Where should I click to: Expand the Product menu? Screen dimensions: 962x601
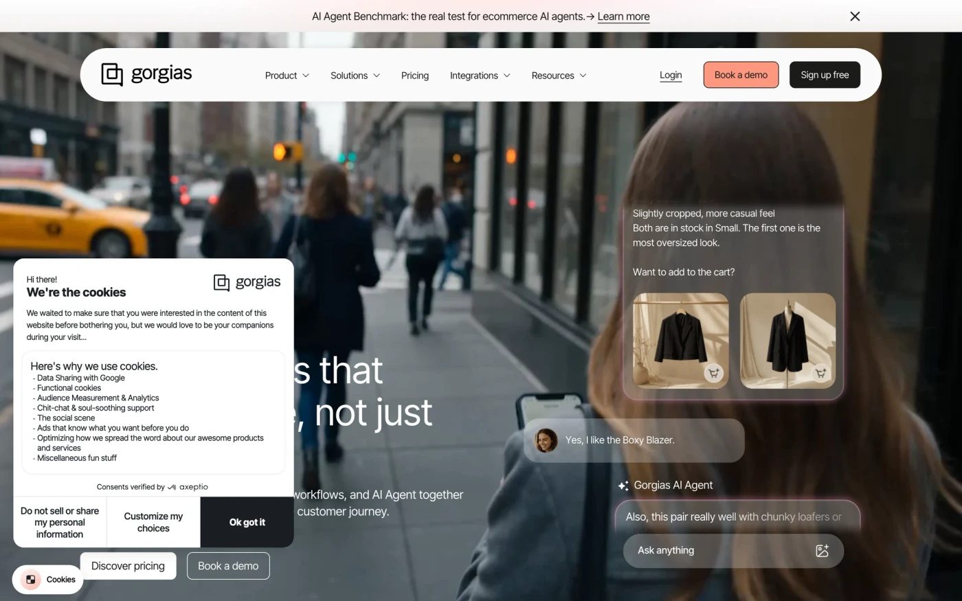click(287, 76)
